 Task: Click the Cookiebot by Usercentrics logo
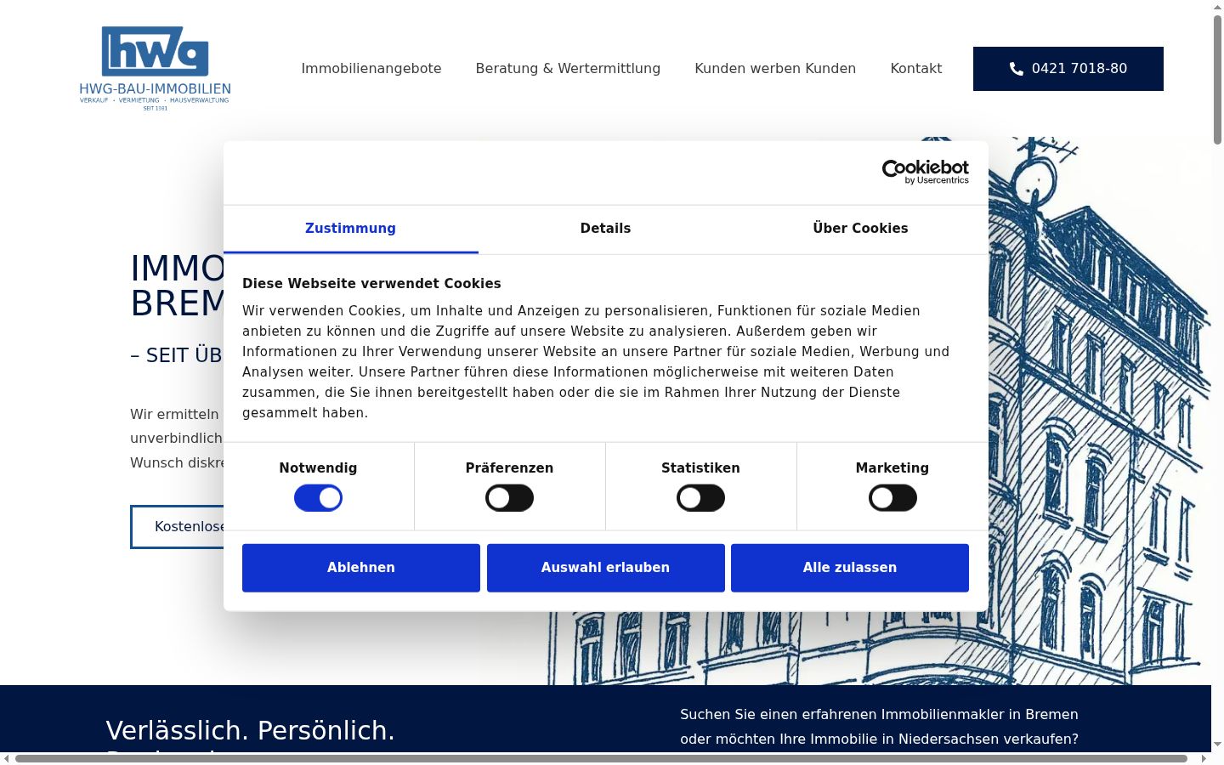coord(925,172)
